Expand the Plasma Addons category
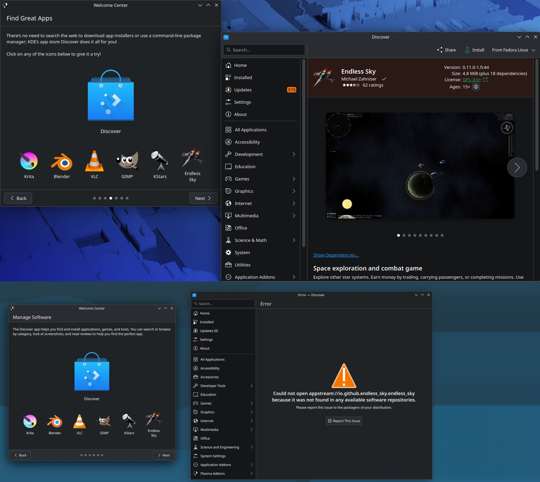This screenshot has width=540, height=482. tap(223, 473)
